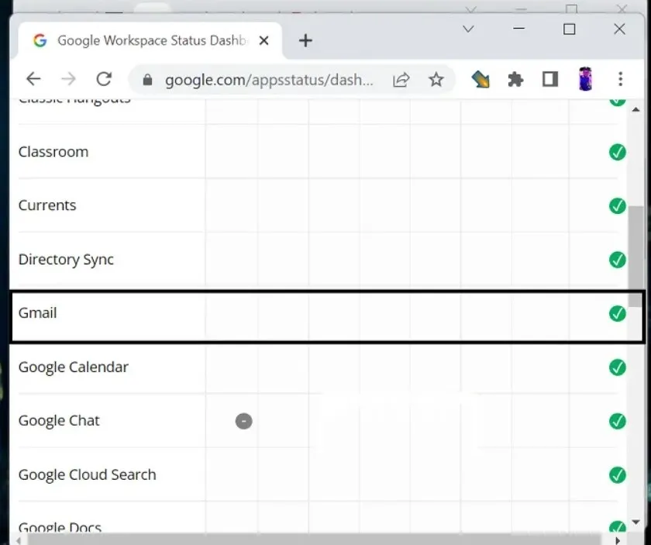The width and height of the screenshot is (651, 545).
Task: Select the Directory Sync row label
Action: tap(66, 260)
